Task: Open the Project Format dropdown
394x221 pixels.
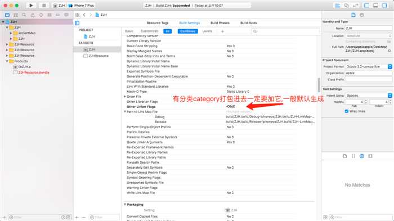Action: tap(369, 66)
